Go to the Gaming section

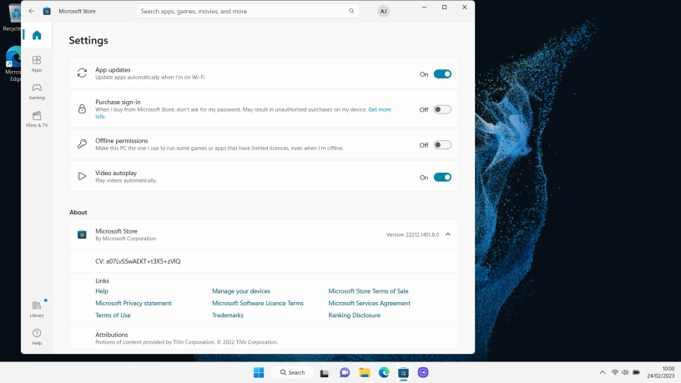[37, 91]
